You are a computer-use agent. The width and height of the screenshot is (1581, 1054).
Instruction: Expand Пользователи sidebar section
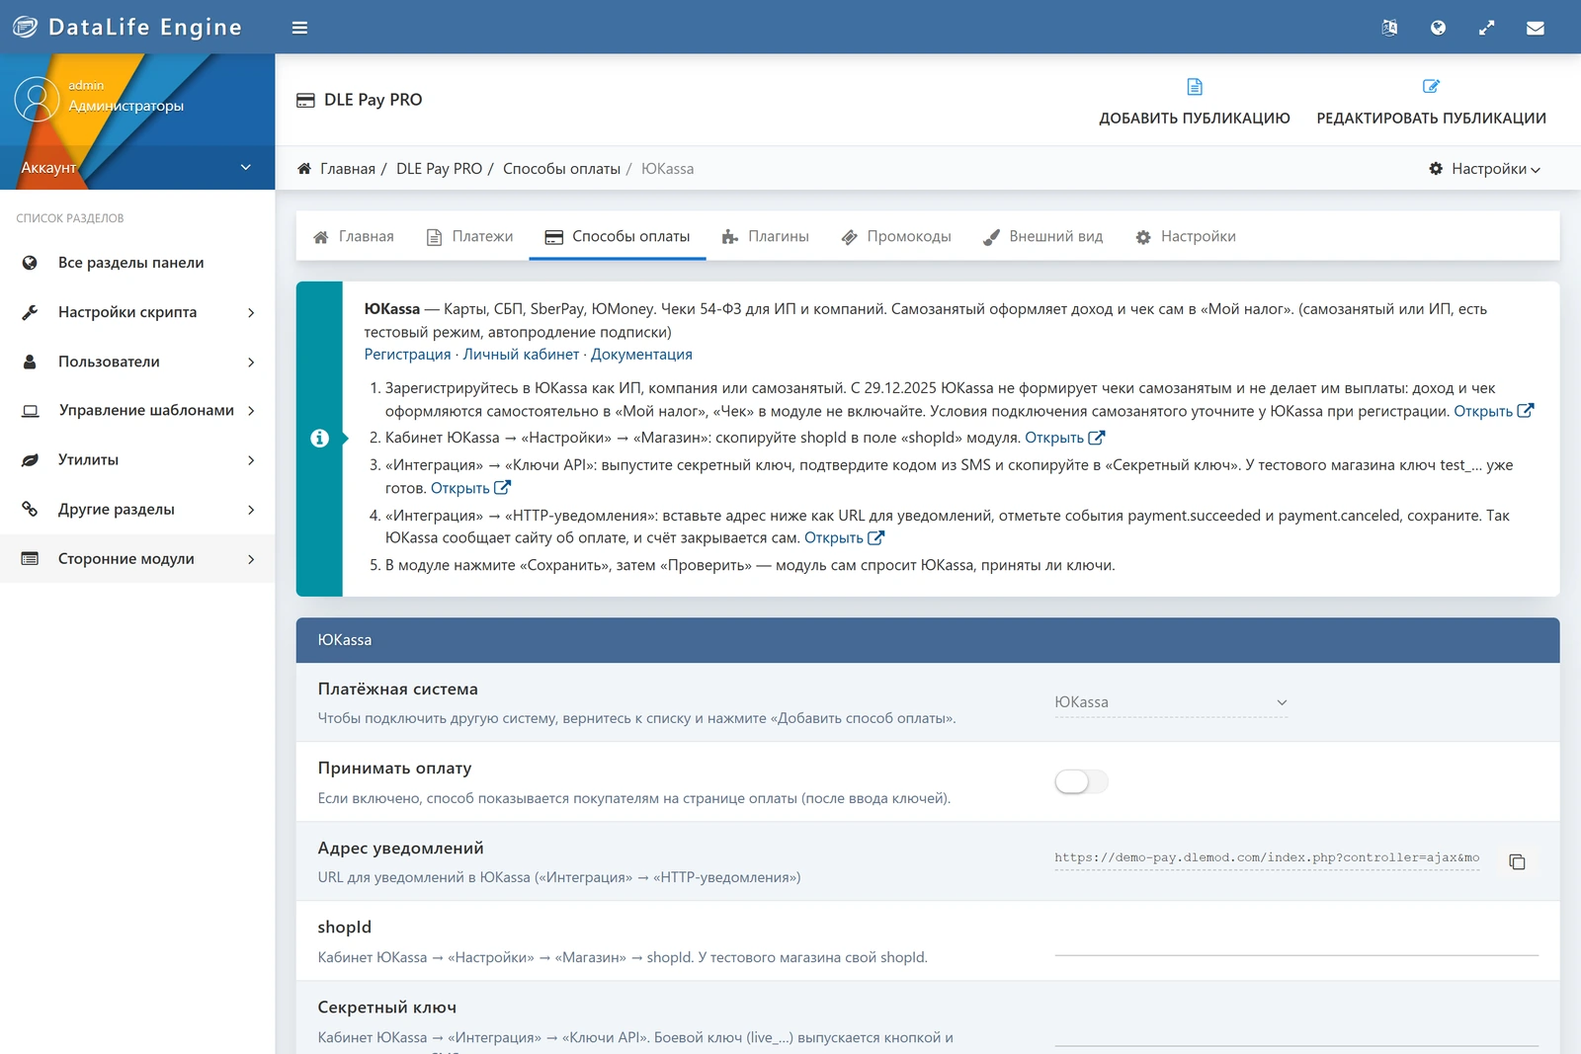tap(137, 362)
